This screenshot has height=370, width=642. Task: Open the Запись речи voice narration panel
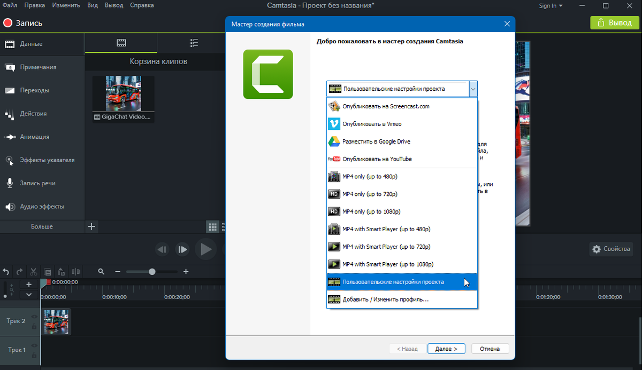[x=32, y=183]
